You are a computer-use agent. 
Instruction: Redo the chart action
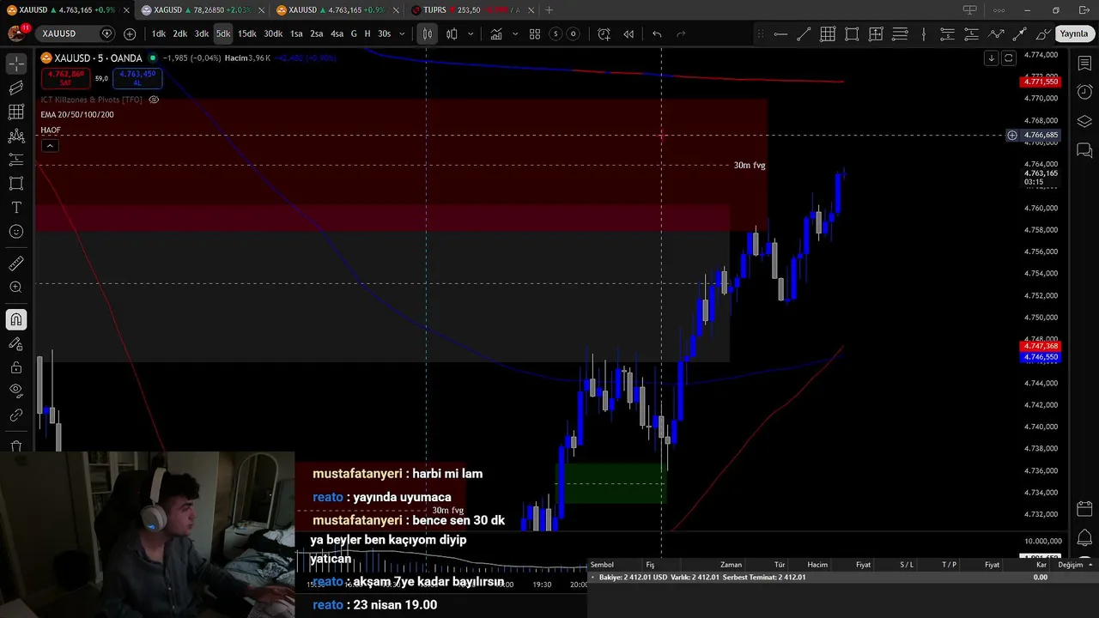click(681, 33)
